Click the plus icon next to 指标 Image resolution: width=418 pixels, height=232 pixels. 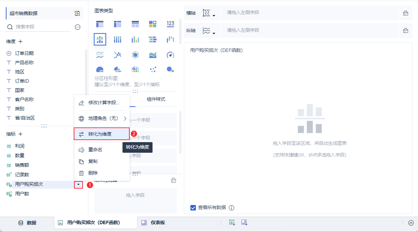point(20,134)
